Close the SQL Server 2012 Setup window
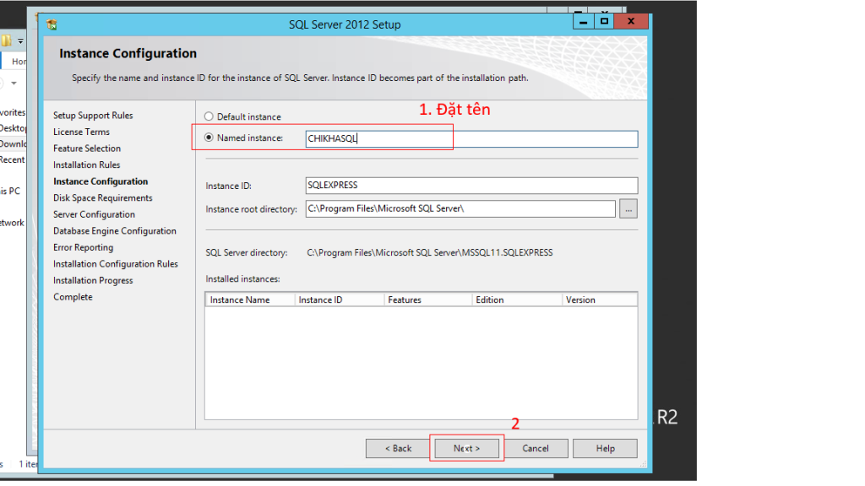 coord(631,21)
